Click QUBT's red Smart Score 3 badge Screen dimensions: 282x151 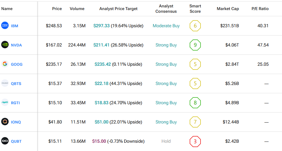[x=195, y=141]
